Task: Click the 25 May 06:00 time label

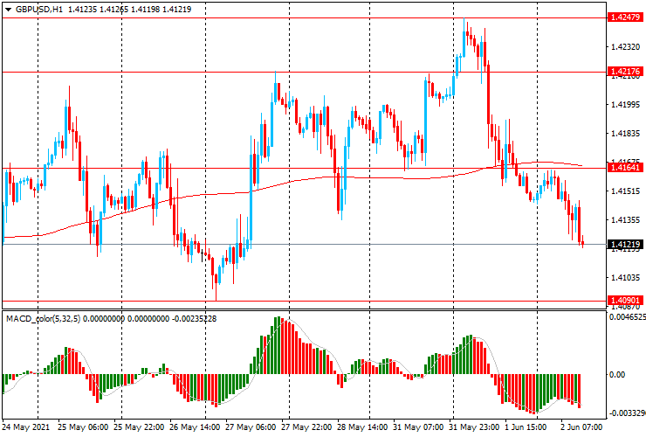Action: tap(82, 428)
